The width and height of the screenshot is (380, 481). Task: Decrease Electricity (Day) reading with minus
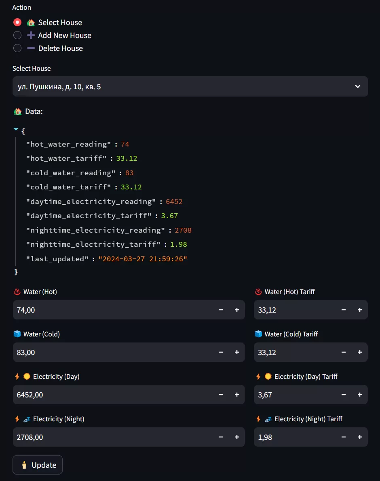click(x=221, y=395)
